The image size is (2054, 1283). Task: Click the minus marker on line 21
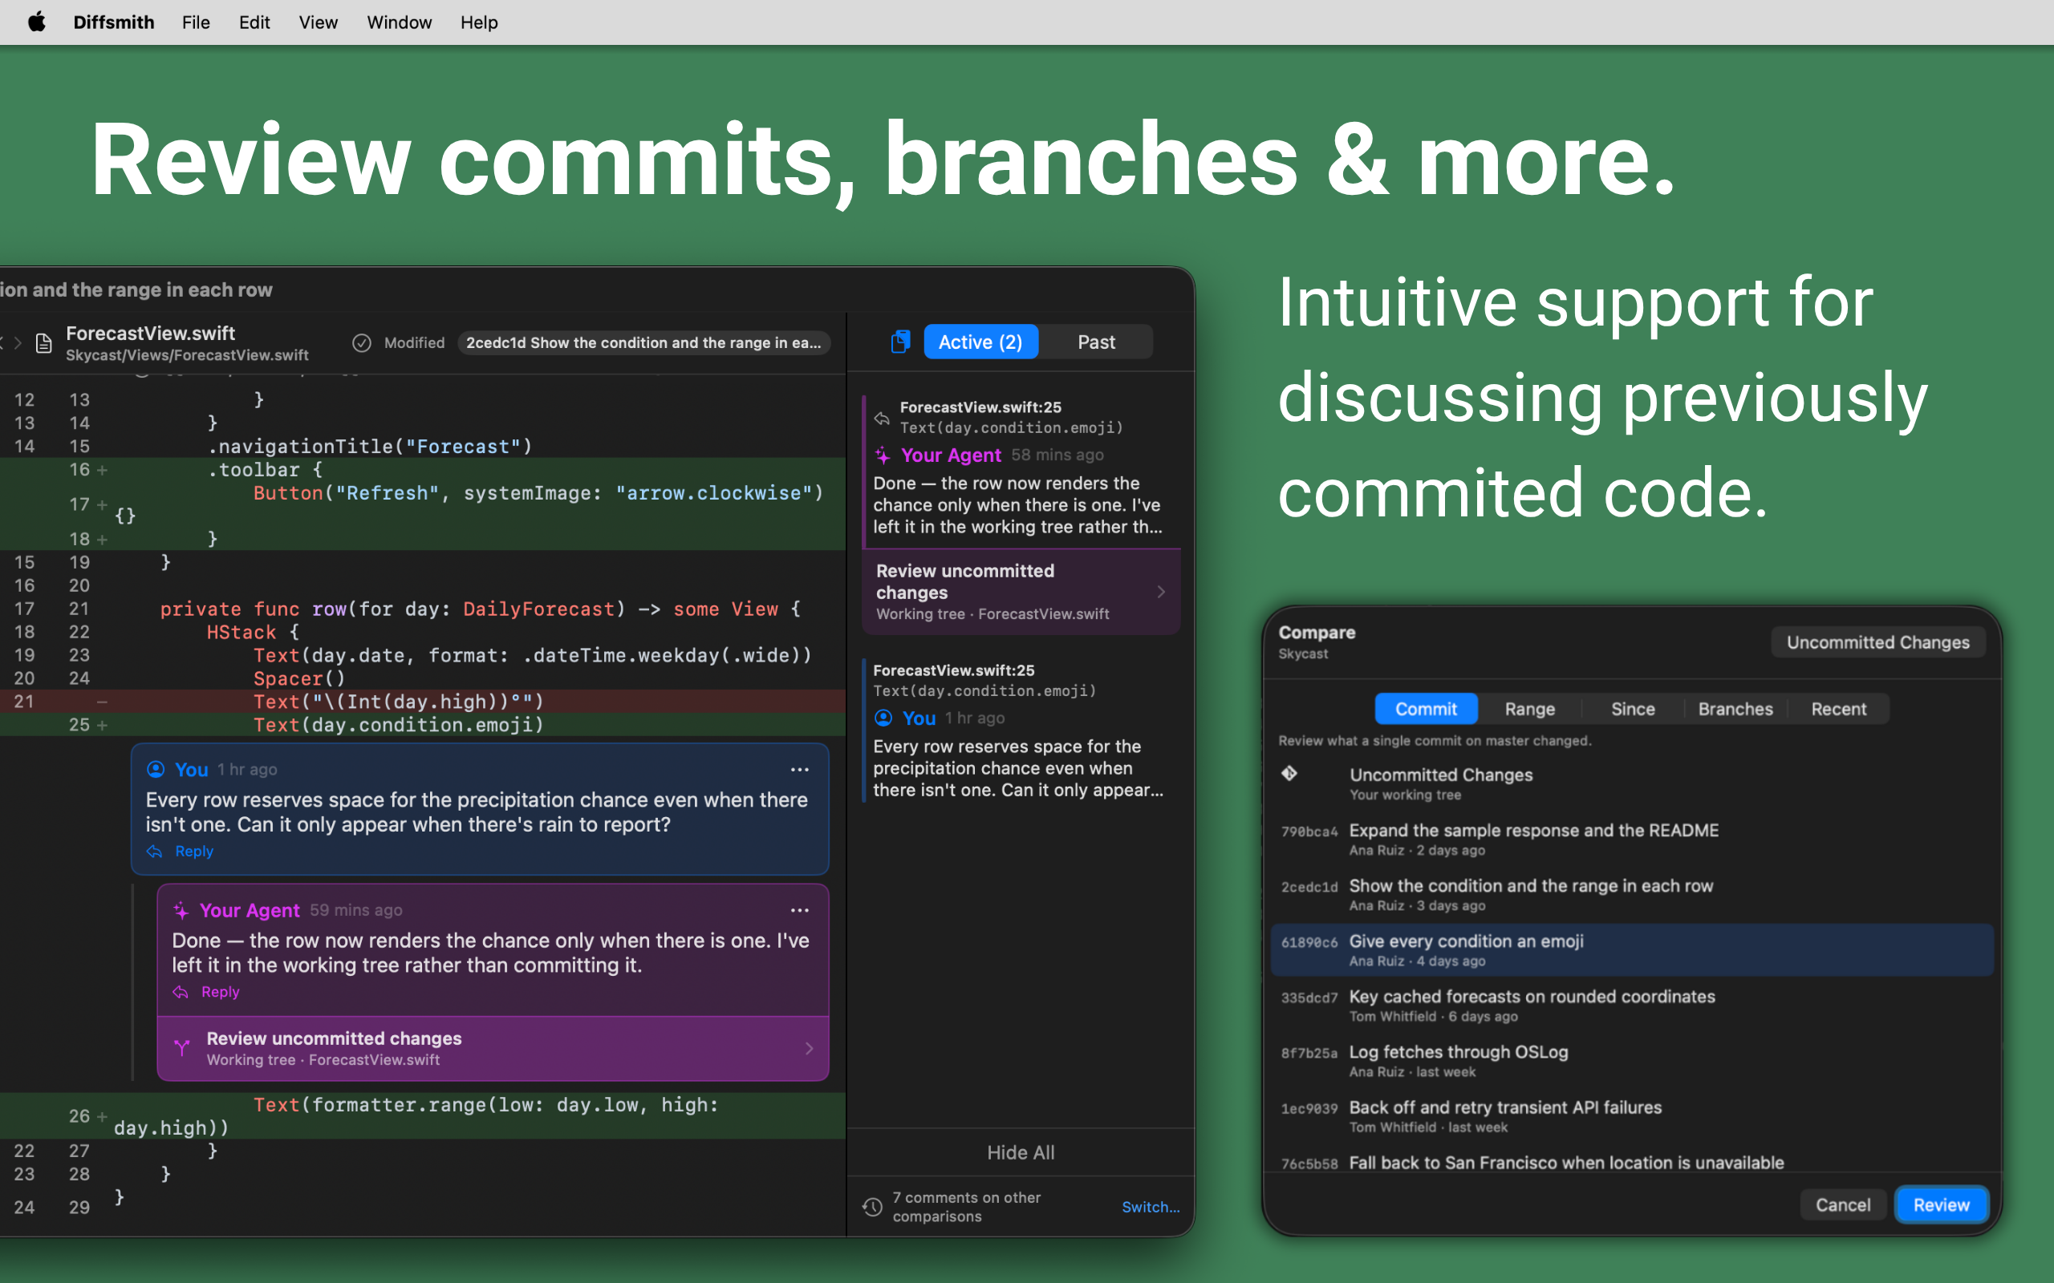pyautogui.click(x=103, y=702)
